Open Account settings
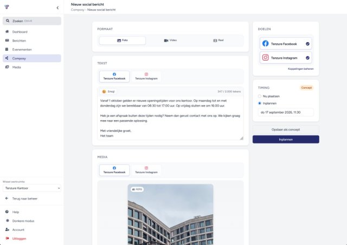 coord(32,229)
